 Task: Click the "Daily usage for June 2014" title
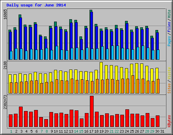[x=36, y=5]
